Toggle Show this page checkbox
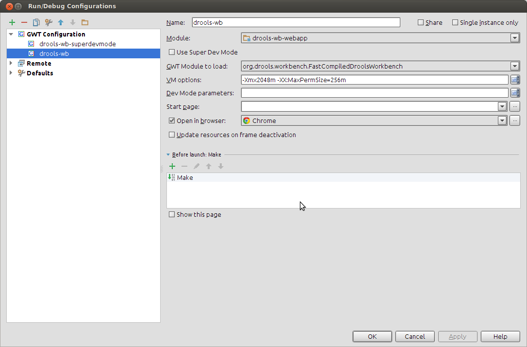 coord(172,214)
